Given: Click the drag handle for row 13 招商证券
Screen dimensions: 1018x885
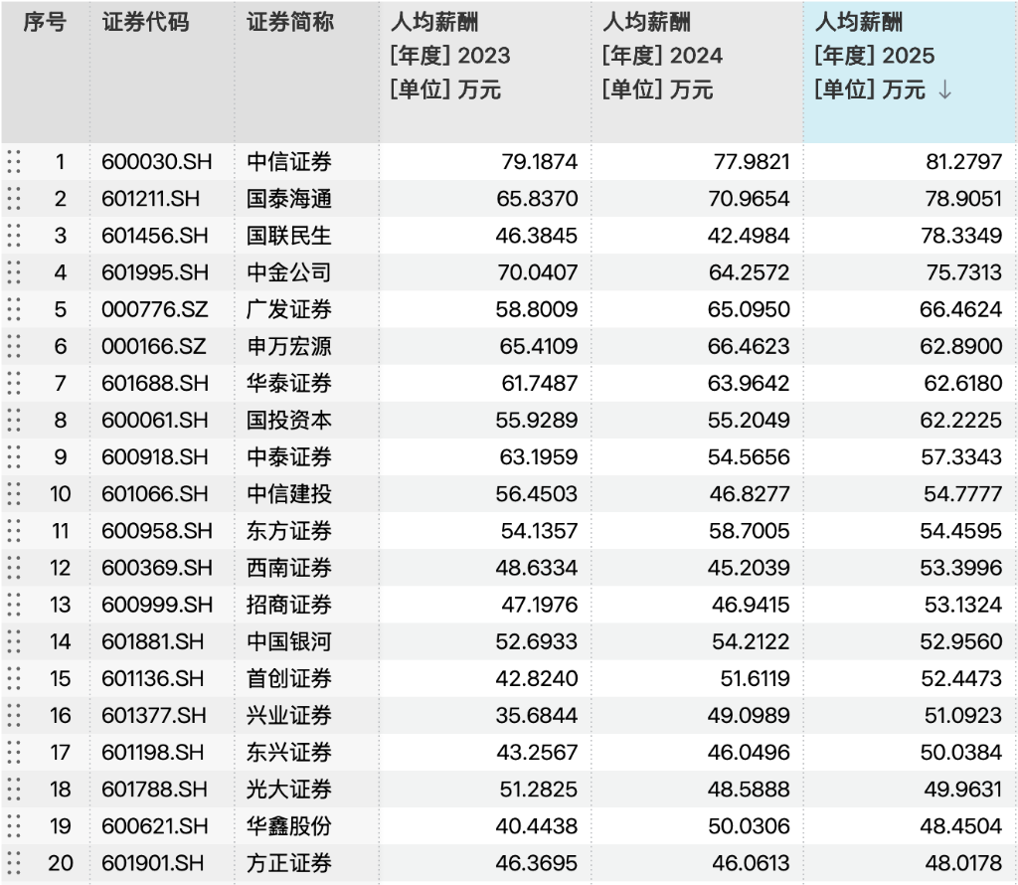Looking at the screenshot, I should click(x=14, y=606).
